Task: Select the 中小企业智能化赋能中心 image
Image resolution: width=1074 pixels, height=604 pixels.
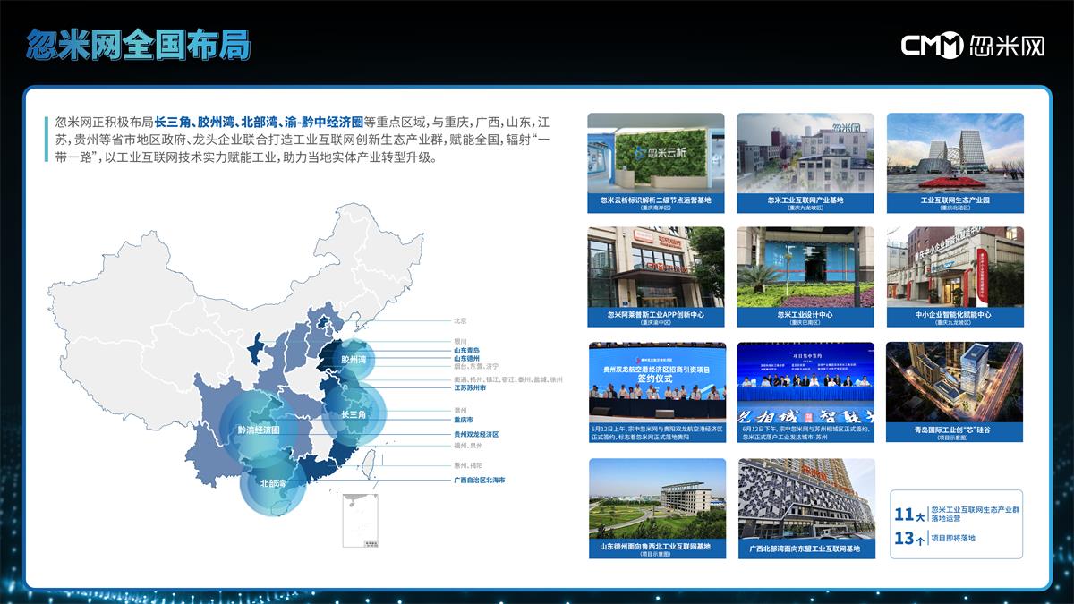Action: coord(954,267)
